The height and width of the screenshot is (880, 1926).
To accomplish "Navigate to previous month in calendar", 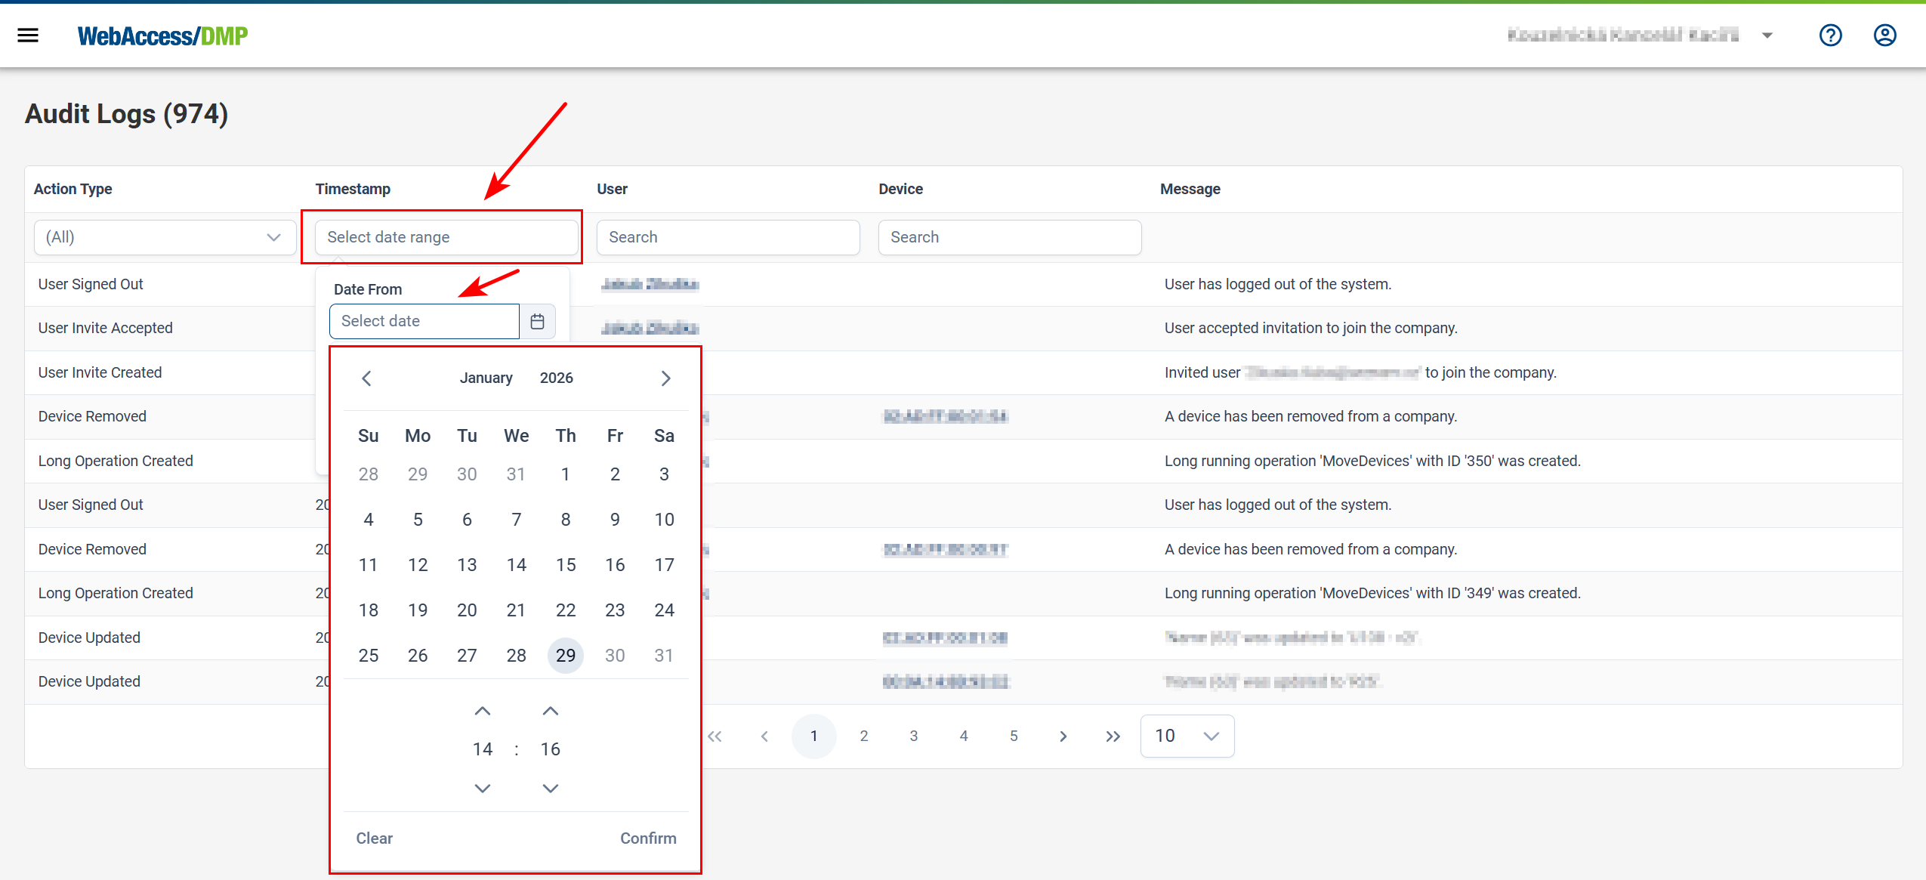I will click(x=367, y=378).
